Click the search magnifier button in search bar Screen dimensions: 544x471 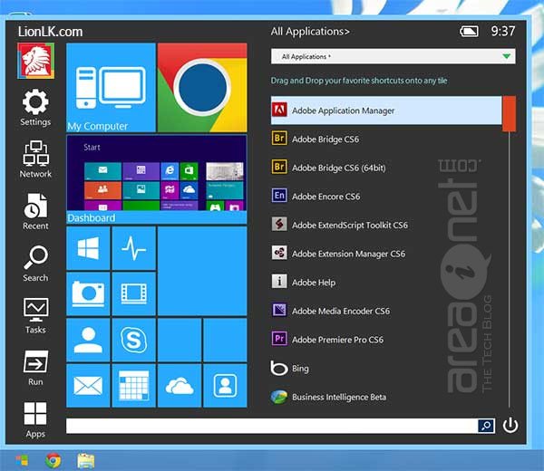click(486, 426)
